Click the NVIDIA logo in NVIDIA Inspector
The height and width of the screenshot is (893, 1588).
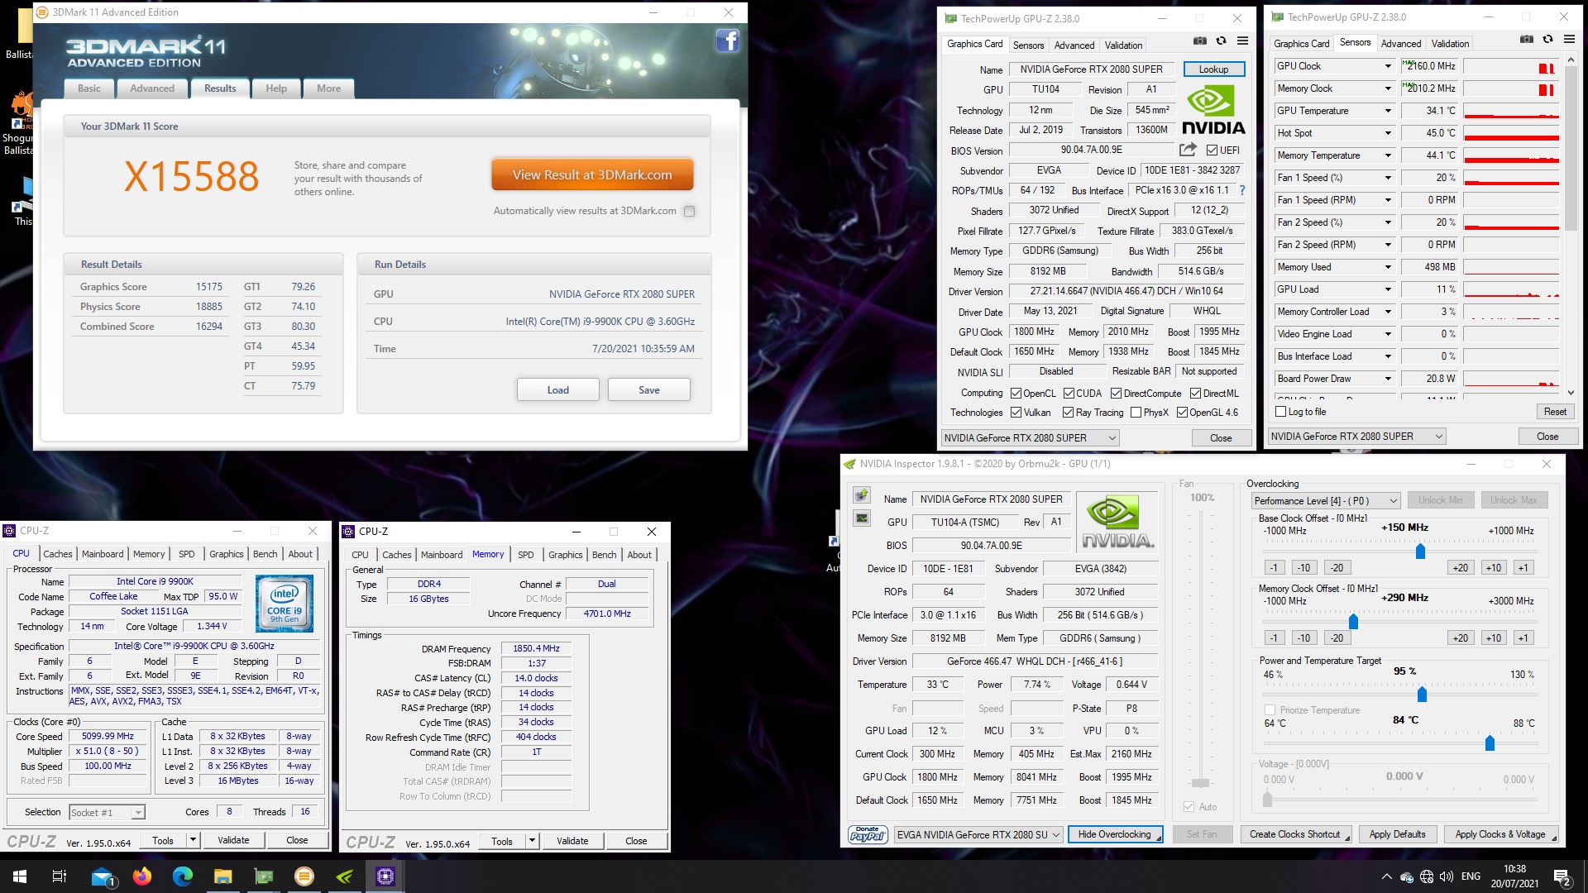coord(1118,523)
